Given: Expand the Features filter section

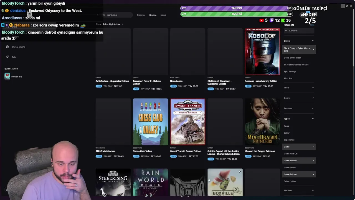Looking at the screenshot, I should click(299, 108).
